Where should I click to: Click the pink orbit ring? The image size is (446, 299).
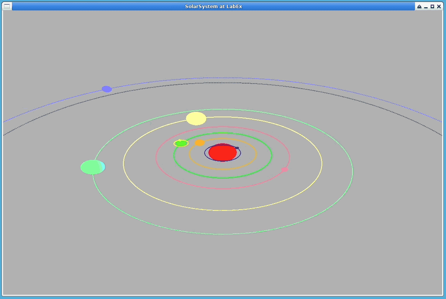point(223,188)
